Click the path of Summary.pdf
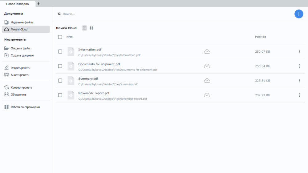The width and height of the screenshot is (308, 173). point(108,84)
